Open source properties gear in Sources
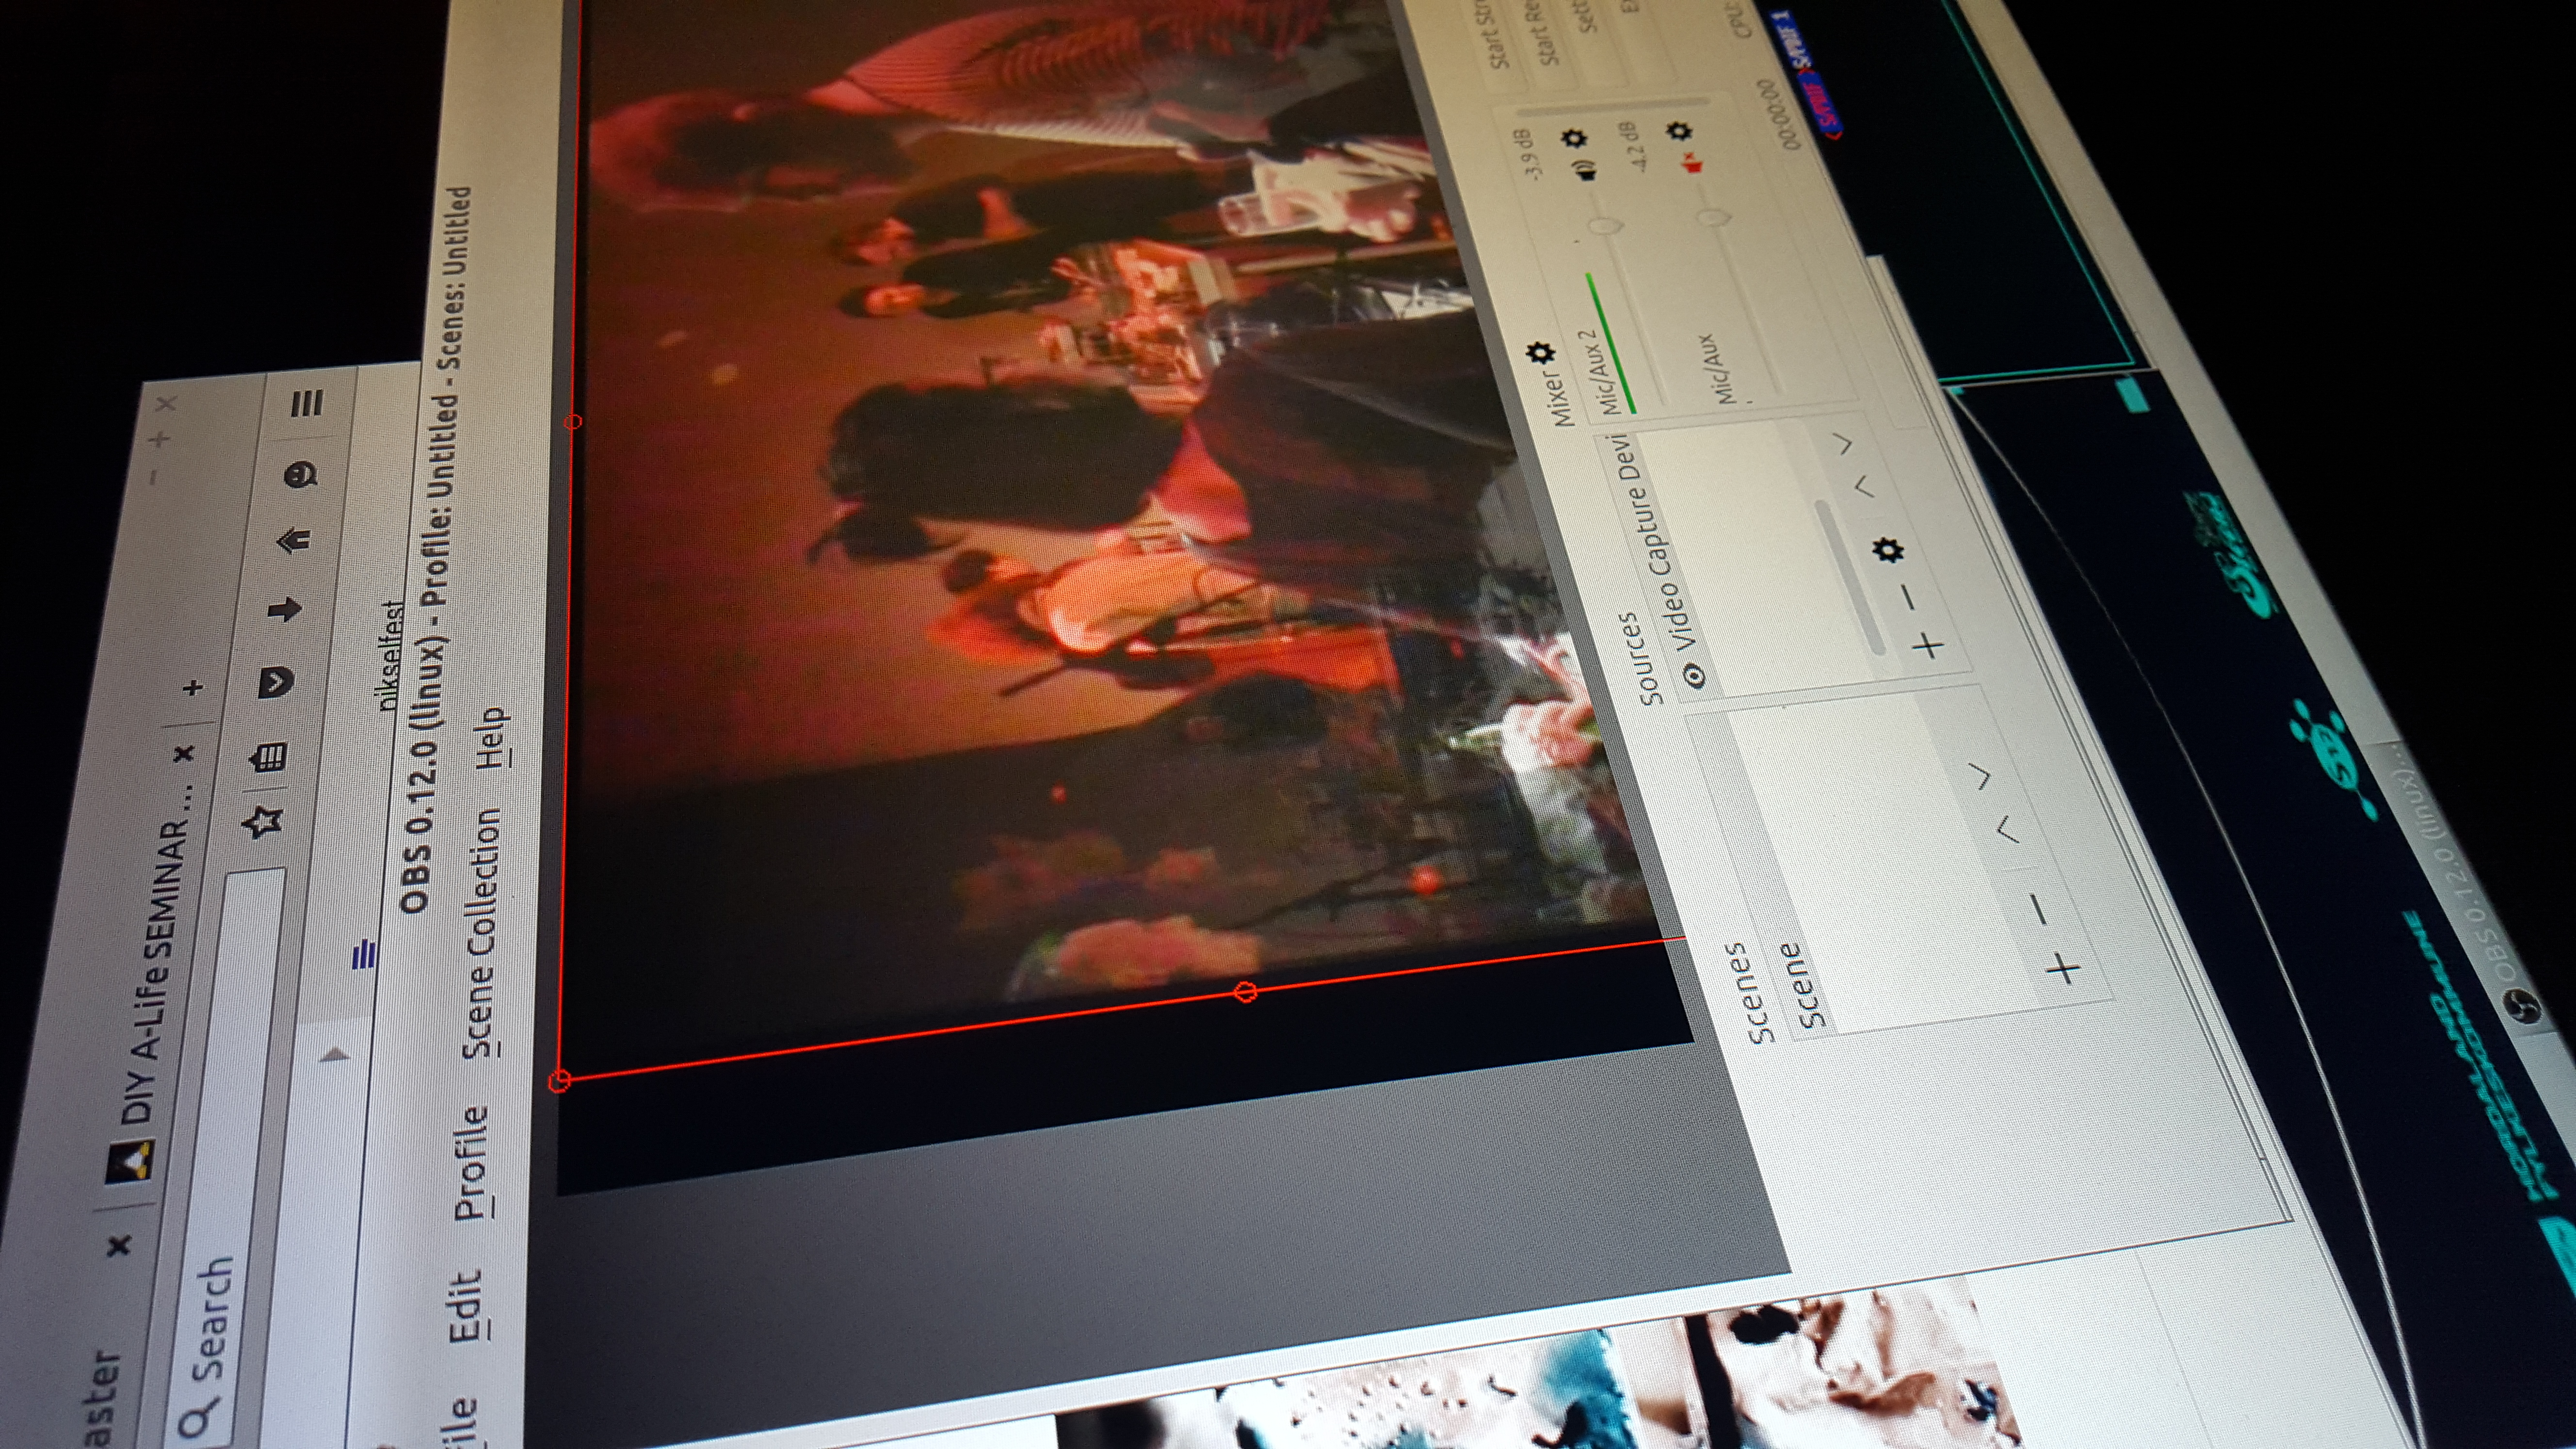The height and width of the screenshot is (1449, 2576). pyautogui.click(x=1887, y=549)
